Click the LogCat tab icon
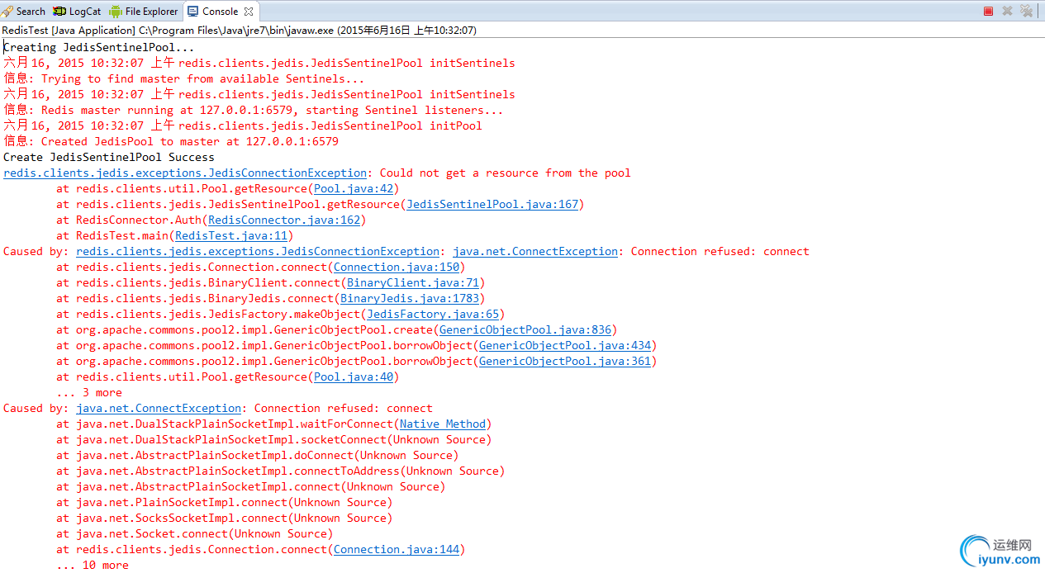 click(x=59, y=12)
